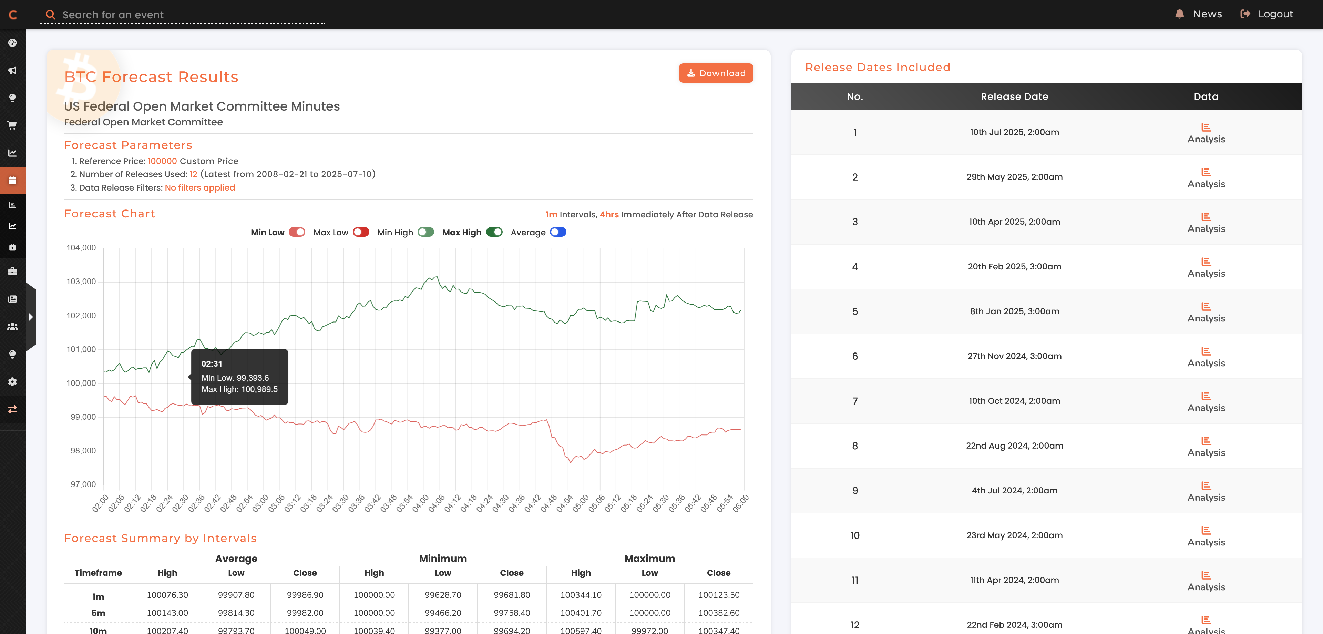Toggle the Min Low series switch

[x=297, y=232]
